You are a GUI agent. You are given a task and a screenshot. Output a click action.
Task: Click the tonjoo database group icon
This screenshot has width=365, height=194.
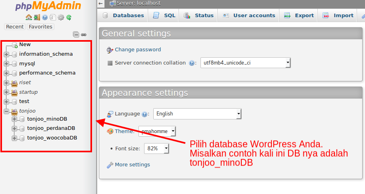pos(14,112)
